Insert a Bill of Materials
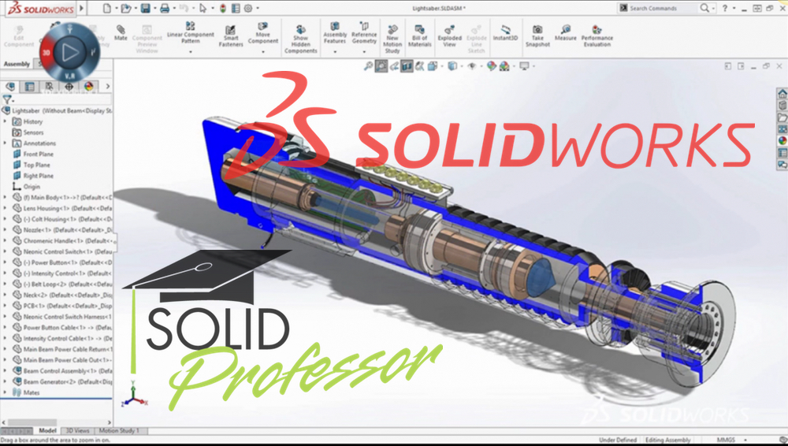 tap(420, 35)
